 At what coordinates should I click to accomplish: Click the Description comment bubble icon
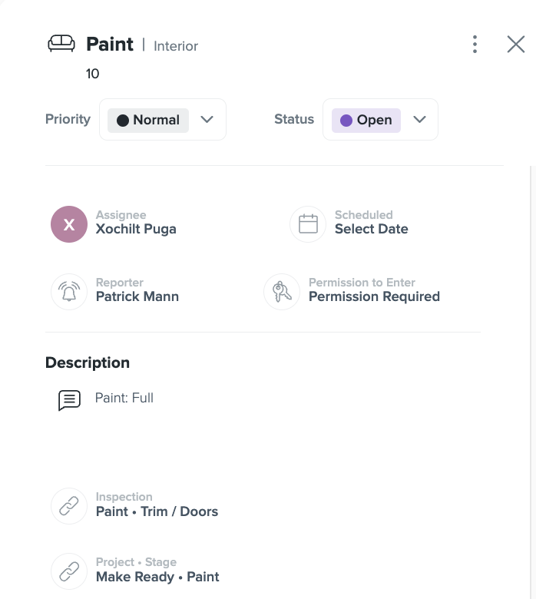click(69, 400)
